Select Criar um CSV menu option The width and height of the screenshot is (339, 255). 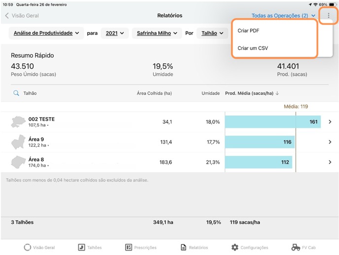coord(253,48)
